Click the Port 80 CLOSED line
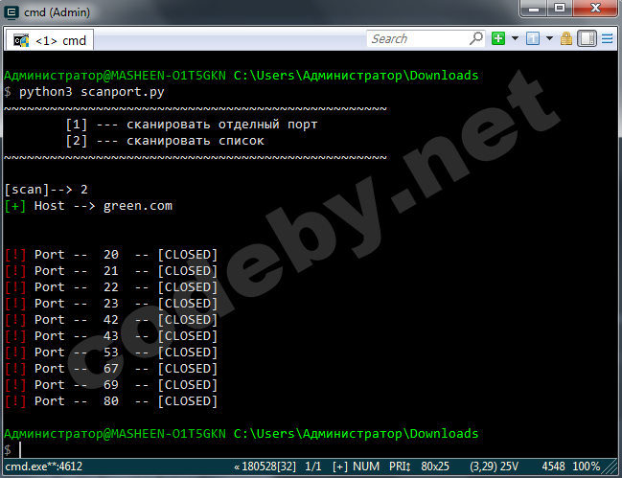 tap(111, 400)
